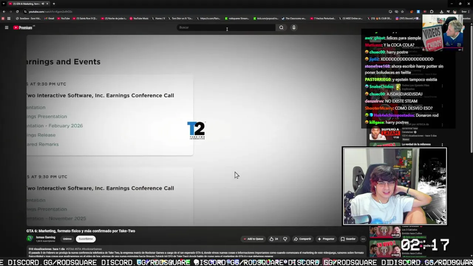Like the video with thumbs up
473x266 pixels.
coord(273,239)
